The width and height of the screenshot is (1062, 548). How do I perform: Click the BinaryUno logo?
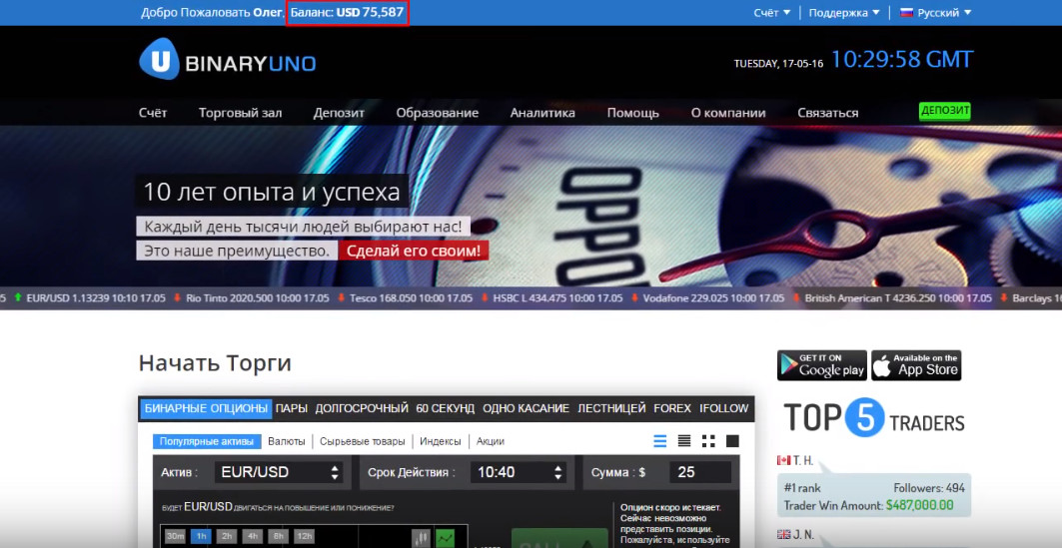tap(228, 60)
